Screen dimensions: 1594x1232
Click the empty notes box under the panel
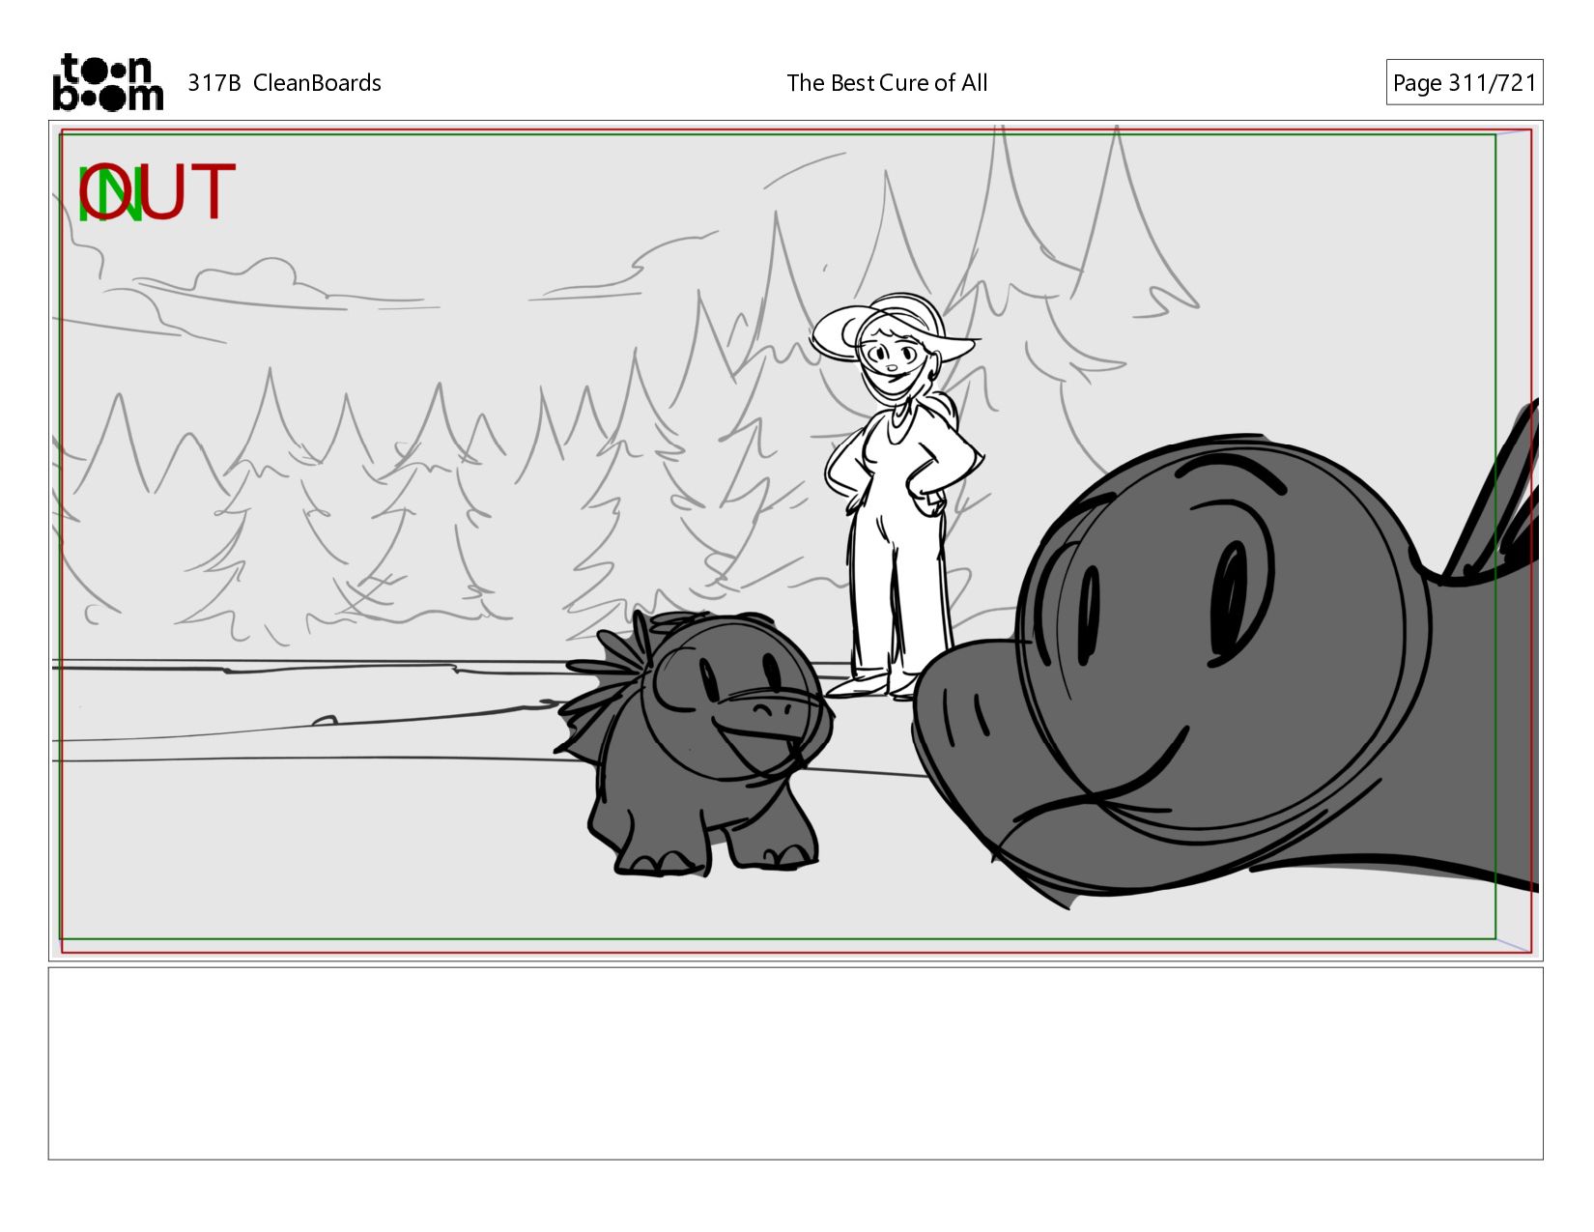tap(795, 1063)
